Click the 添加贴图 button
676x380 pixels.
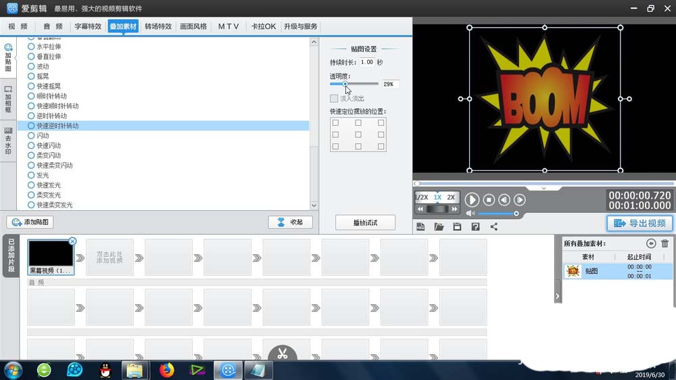click(x=30, y=222)
